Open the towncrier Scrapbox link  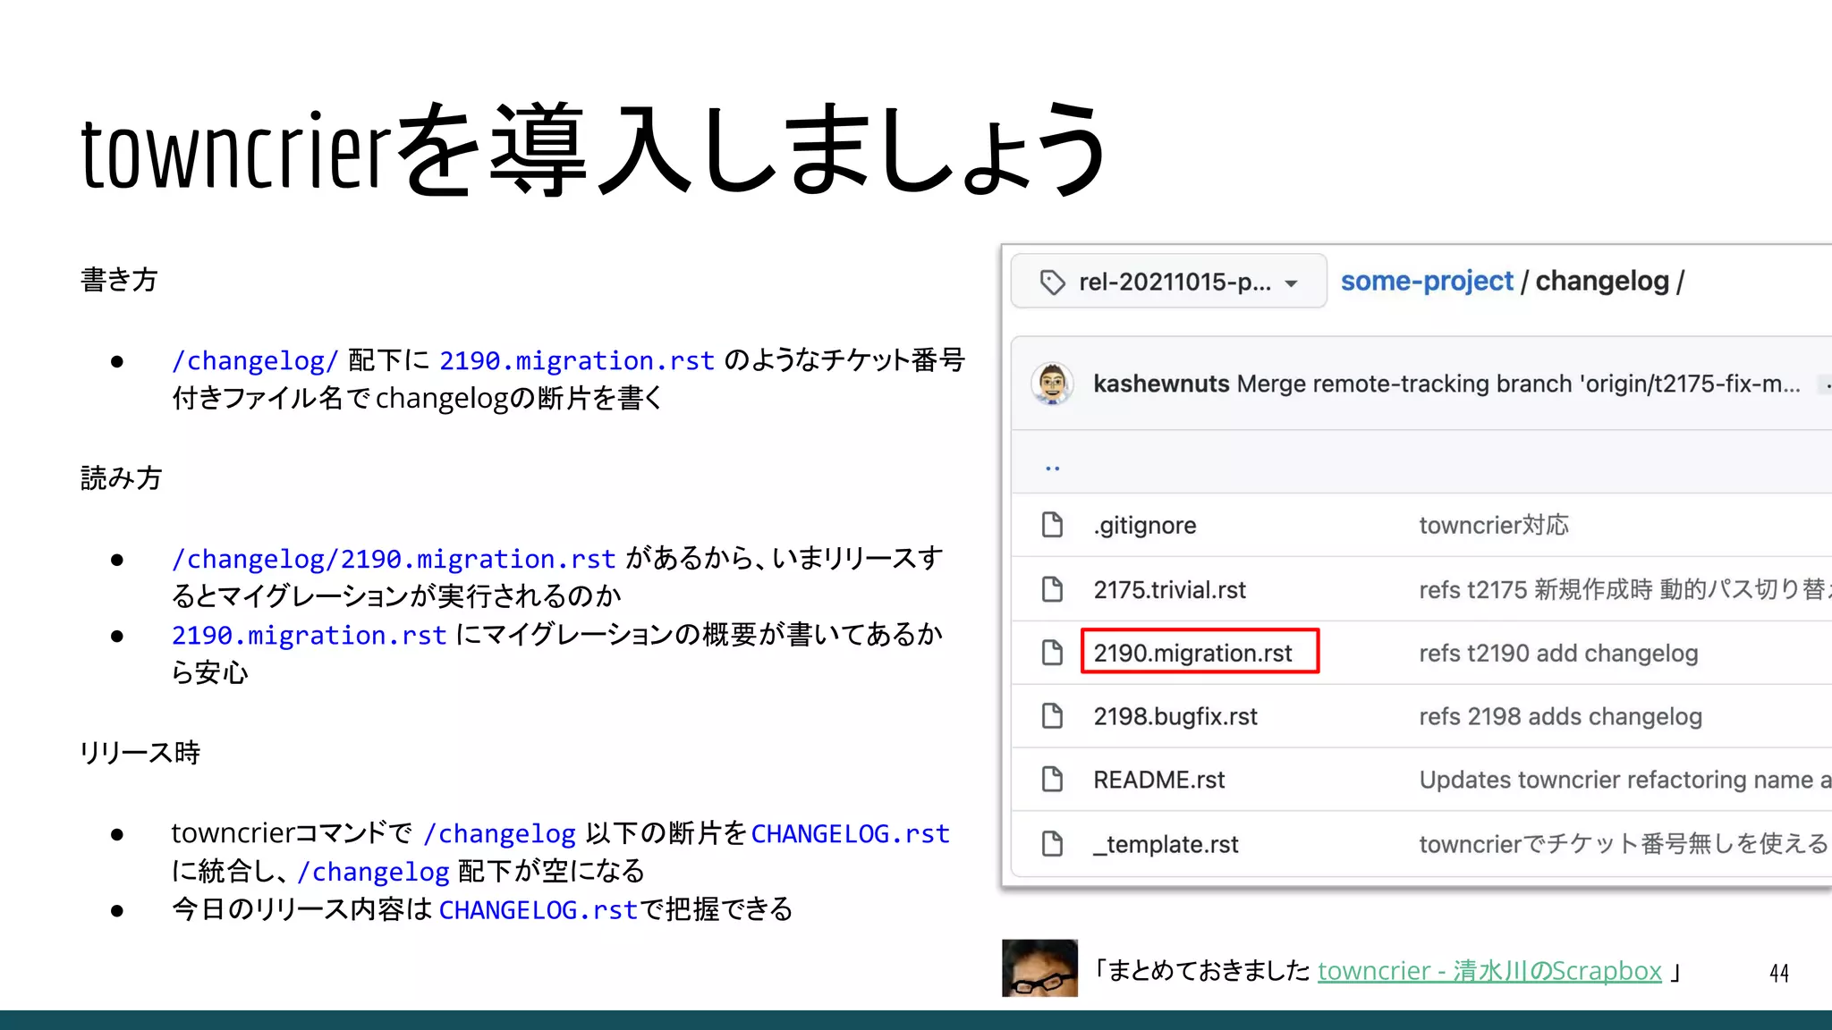point(1488,971)
